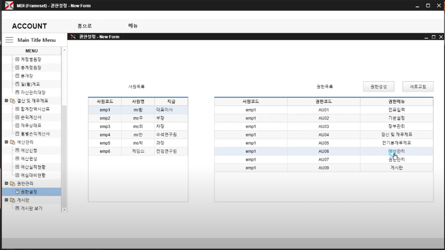Image resolution: width=445 pixels, height=250 pixels.
Task: Click the scroll-up arrow of the MENU panel
Action: pyautogui.click(x=64, y=50)
